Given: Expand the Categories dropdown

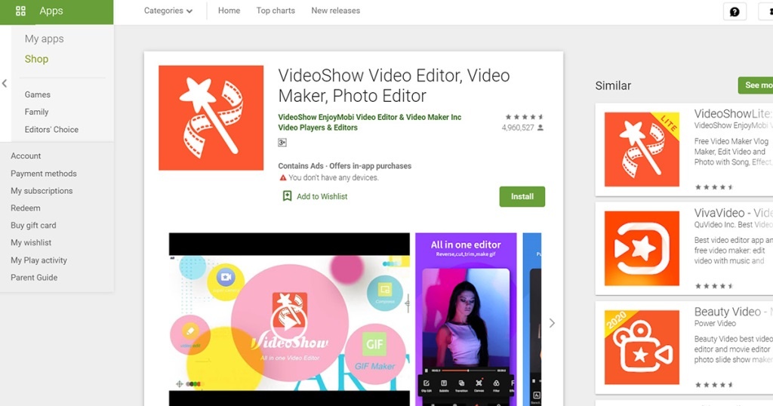Looking at the screenshot, I should [x=168, y=11].
